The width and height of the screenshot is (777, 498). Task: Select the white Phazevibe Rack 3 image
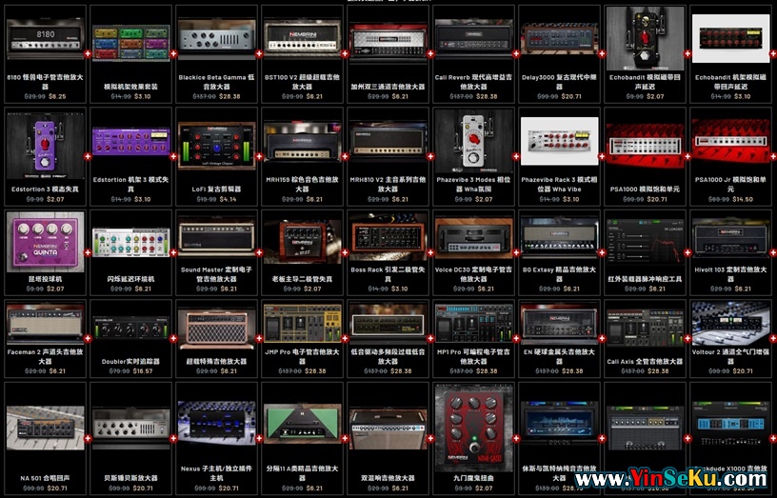tap(559, 142)
